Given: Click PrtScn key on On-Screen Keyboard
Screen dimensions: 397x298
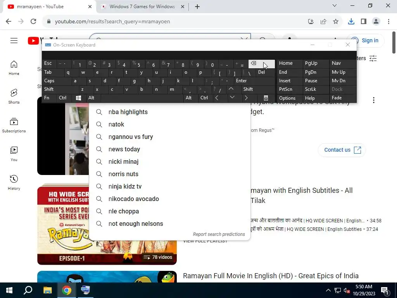Looking at the screenshot, I should click(290, 89).
